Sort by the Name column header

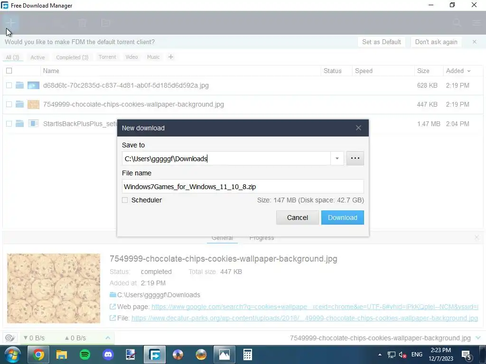(51, 71)
